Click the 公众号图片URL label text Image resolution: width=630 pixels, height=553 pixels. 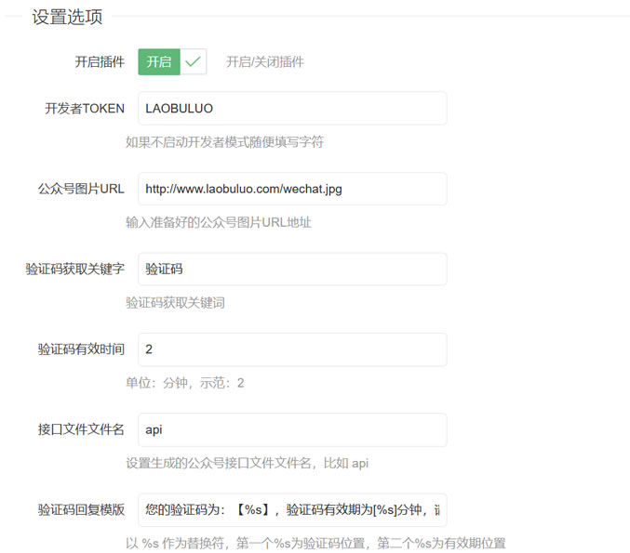pyautogui.click(x=74, y=189)
